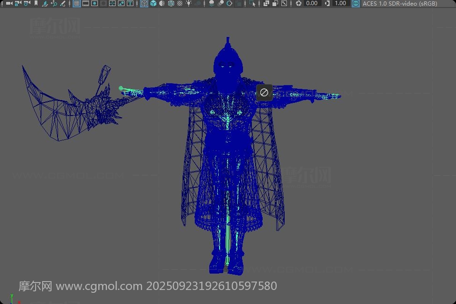
Task: Toggle the viewport Grid display
Action: (77, 3)
